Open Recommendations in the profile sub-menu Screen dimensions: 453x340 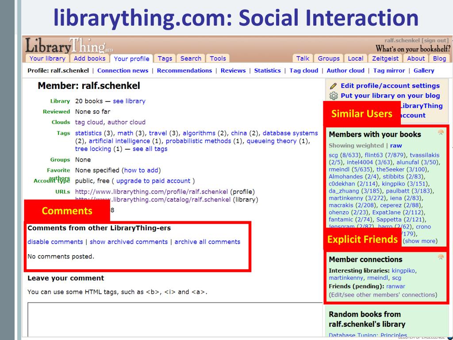click(184, 70)
